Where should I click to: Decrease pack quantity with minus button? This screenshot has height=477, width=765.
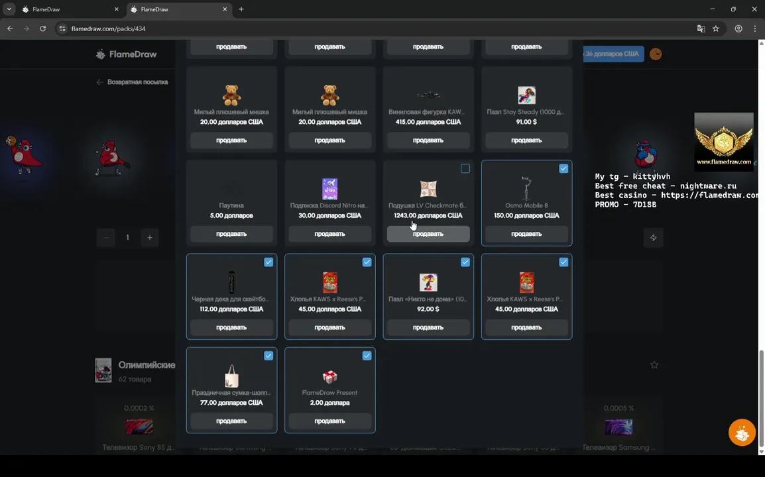pos(106,238)
